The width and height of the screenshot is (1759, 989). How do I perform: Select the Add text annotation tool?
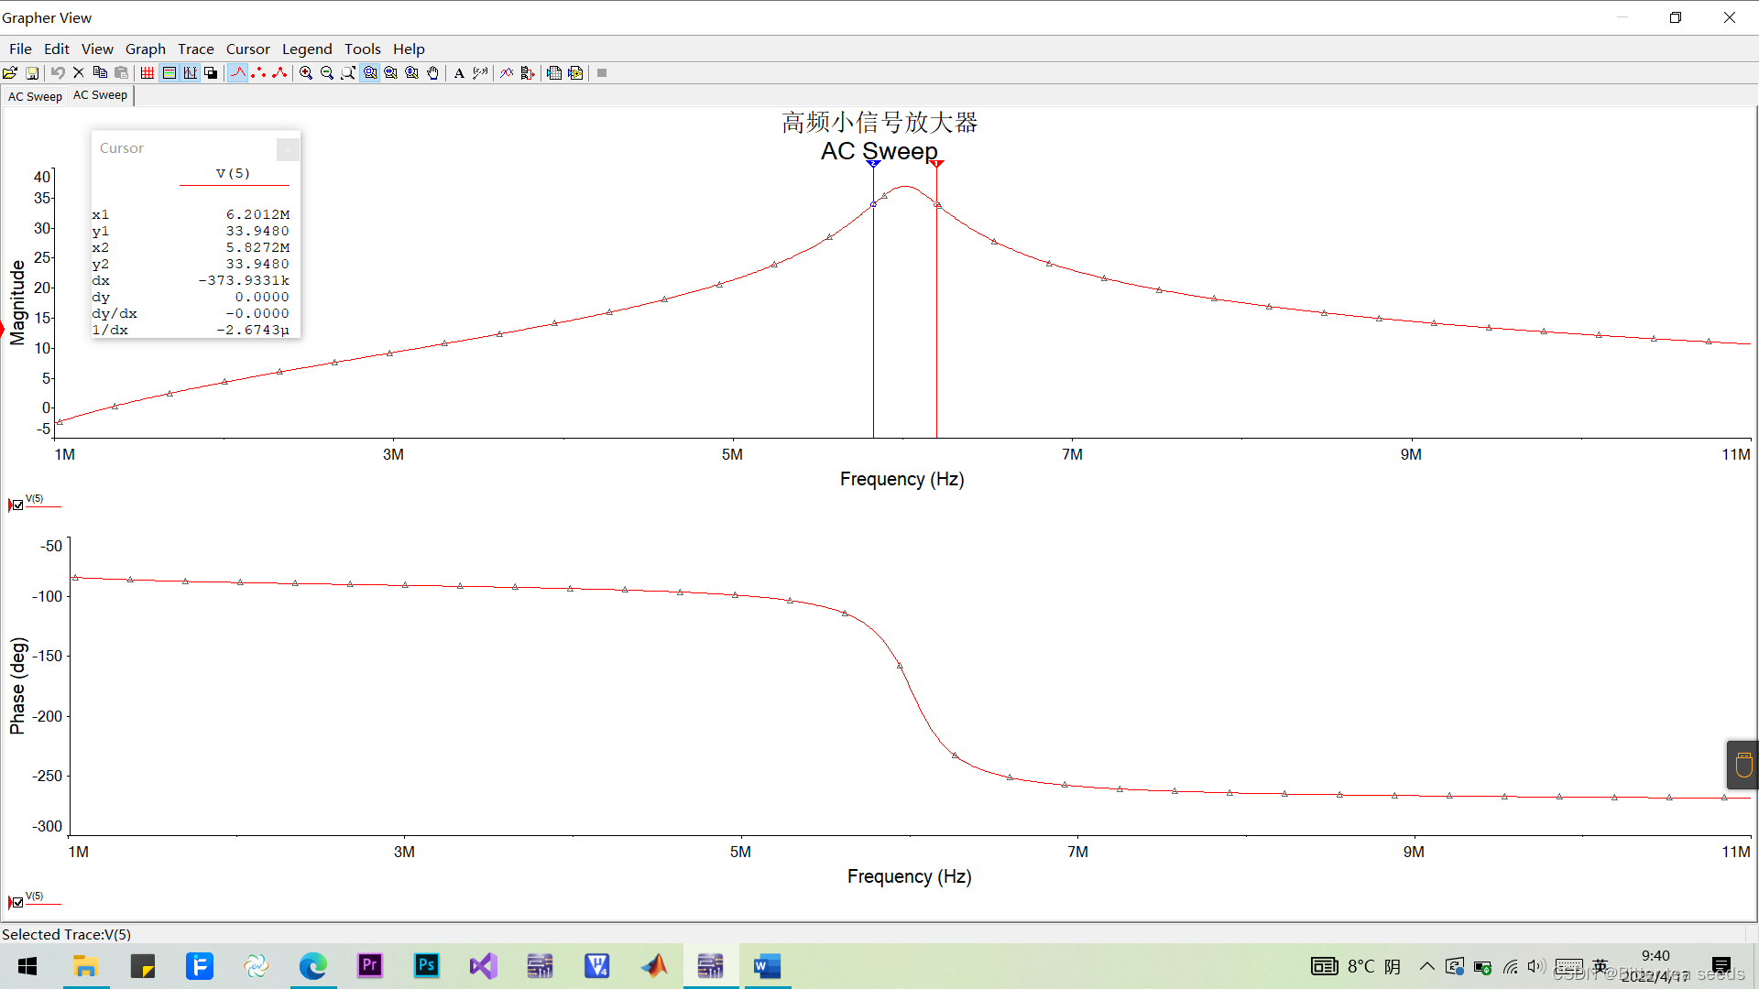(x=459, y=73)
